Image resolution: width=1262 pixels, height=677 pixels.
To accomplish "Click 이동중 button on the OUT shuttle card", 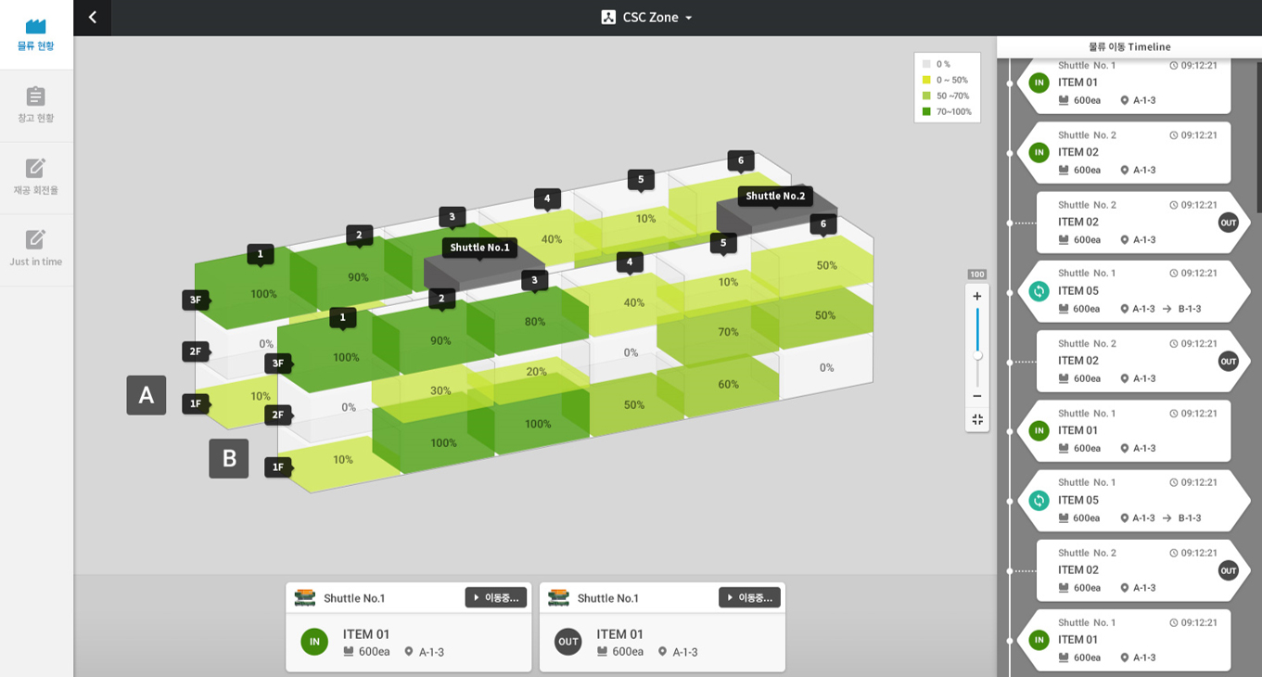I will click(749, 598).
